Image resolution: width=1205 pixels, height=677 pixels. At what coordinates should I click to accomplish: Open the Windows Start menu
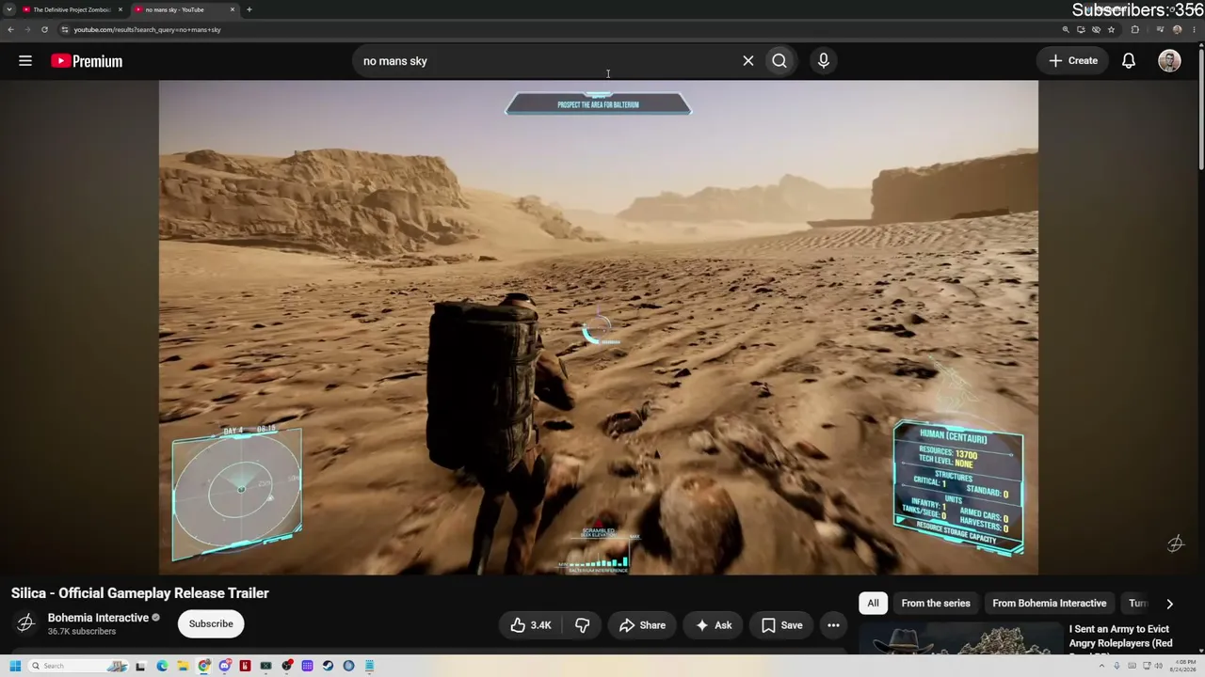coord(14,666)
